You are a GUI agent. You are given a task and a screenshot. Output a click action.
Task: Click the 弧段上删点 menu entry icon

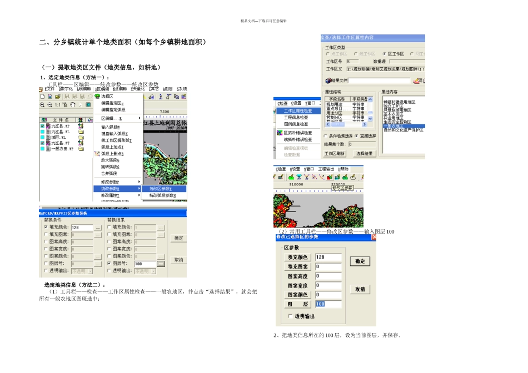click(x=97, y=154)
